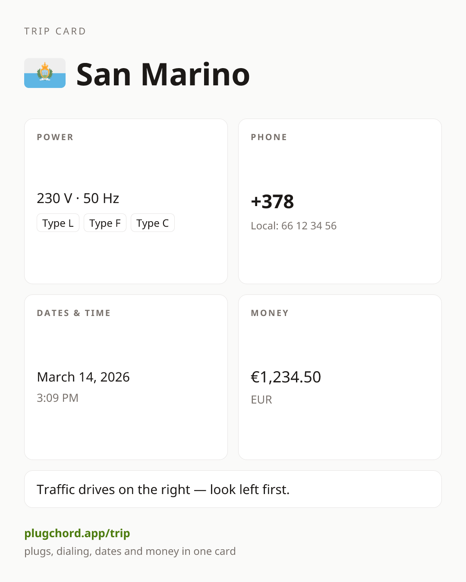This screenshot has height=582, width=466.
Task: Click the €1,234.50 amount
Action: (286, 377)
